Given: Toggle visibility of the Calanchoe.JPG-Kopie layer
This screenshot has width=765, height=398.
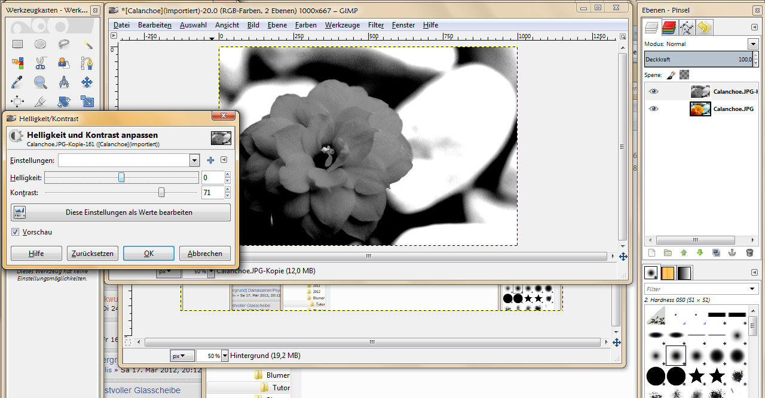Looking at the screenshot, I should 654,91.
